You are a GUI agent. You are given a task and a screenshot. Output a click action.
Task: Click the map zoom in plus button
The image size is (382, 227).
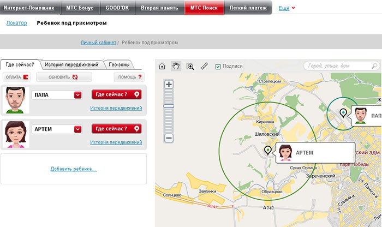[169, 85]
